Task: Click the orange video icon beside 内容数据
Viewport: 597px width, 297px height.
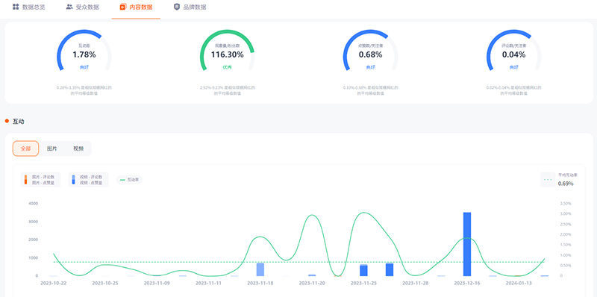Action: pyautogui.click(x=123, y=7)
